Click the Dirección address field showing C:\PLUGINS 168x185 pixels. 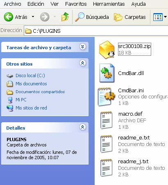[x=96, y=31]
